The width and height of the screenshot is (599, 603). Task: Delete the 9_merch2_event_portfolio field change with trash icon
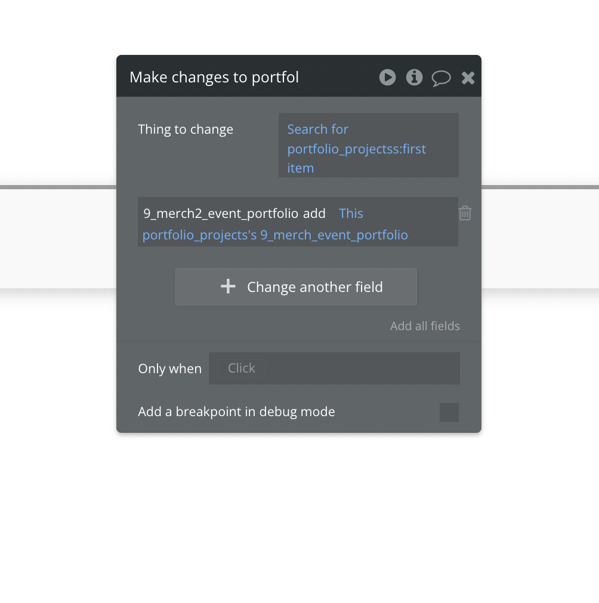(465, 213)
